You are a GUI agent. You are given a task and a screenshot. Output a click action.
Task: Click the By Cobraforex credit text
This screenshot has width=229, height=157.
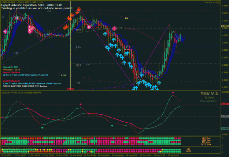pyautogui.click(x=208, y=101)
